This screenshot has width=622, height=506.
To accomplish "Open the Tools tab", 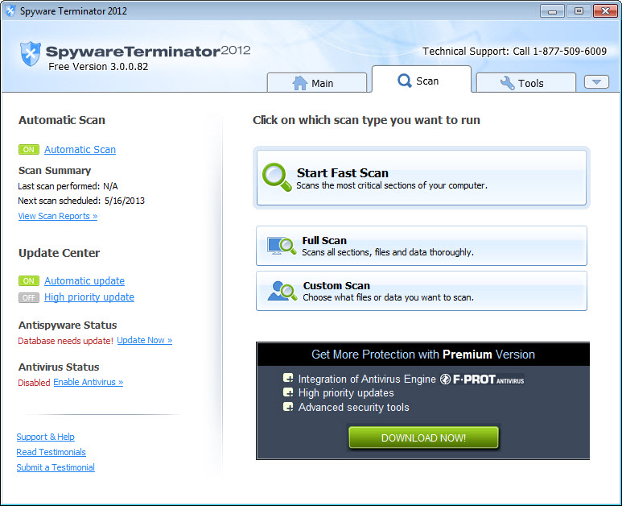I will point(525,82).
